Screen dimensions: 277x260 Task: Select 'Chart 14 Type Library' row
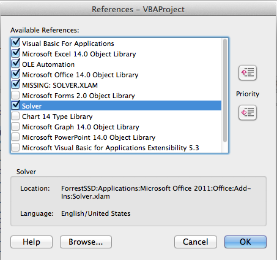[x=116, y=117]
